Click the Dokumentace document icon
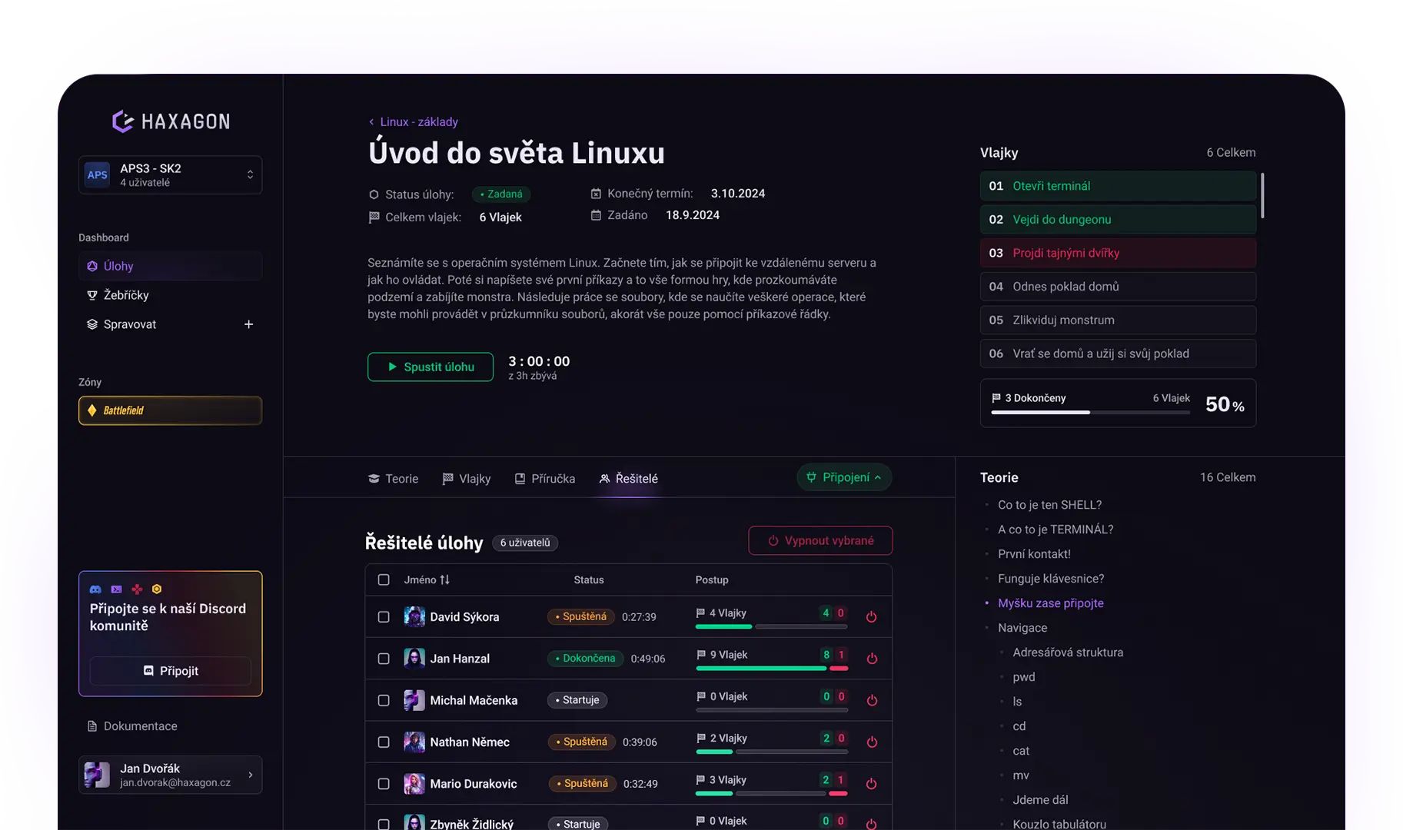The width and height of the screenshot is (1403, 830). point(92,726)
